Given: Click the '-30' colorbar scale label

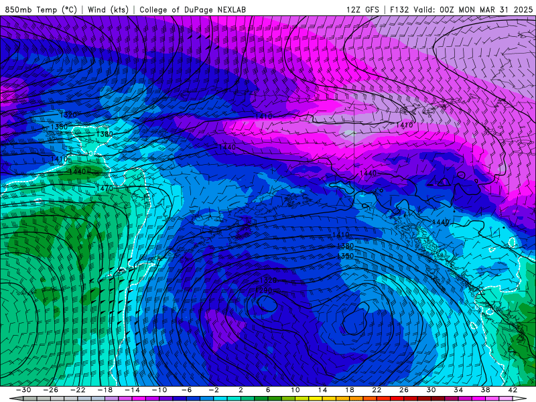Looking at the screenshot, I should pos(23,390).
